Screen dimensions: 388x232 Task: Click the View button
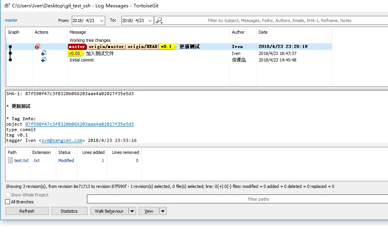[149, 211]
